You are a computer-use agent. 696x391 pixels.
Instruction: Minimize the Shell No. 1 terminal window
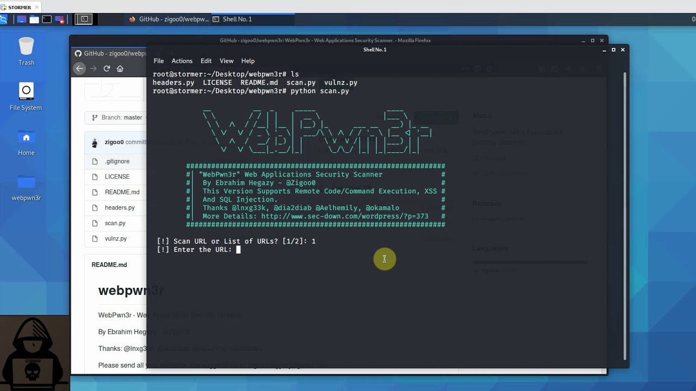[604, 49]
